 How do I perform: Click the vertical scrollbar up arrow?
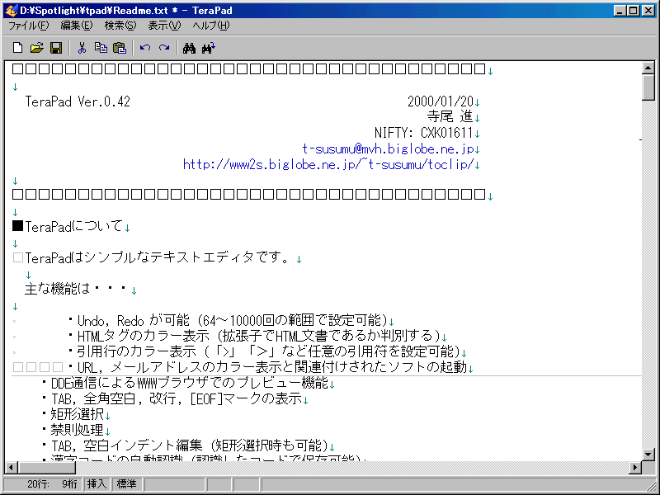point(648,68)
